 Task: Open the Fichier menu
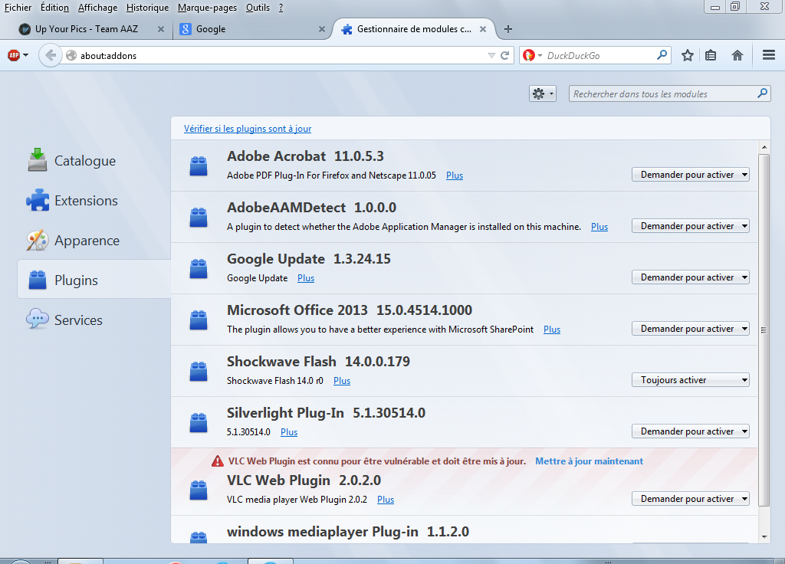[x=18, y=8]
